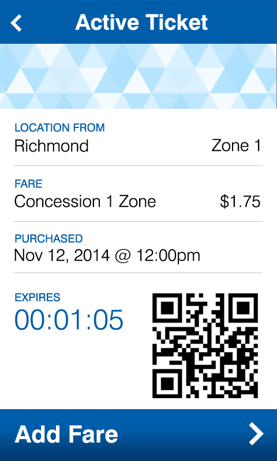Tap the top-right QR finder square
The image size is (277, 461).
click(244, 308)
